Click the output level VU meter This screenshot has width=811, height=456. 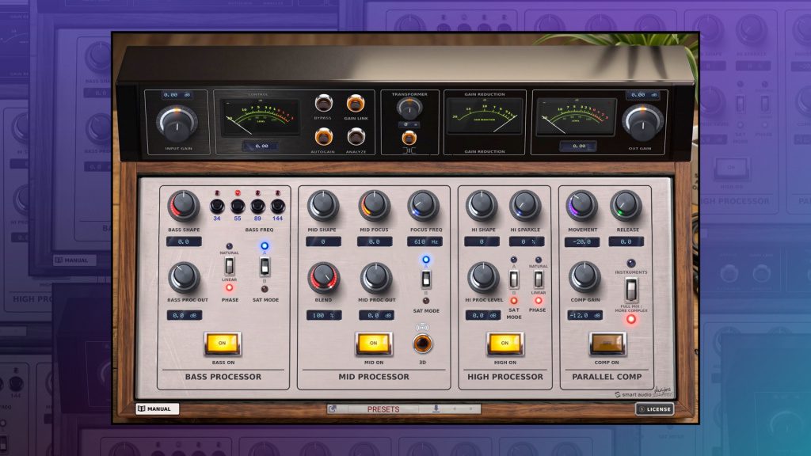coord(577,117)
